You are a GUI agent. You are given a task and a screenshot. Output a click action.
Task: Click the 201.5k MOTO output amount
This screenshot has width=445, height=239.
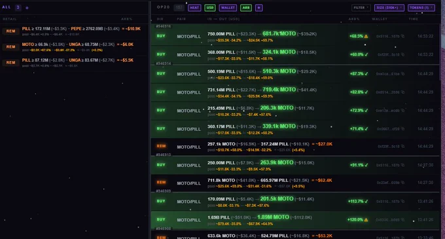click(x=277, y=198)
